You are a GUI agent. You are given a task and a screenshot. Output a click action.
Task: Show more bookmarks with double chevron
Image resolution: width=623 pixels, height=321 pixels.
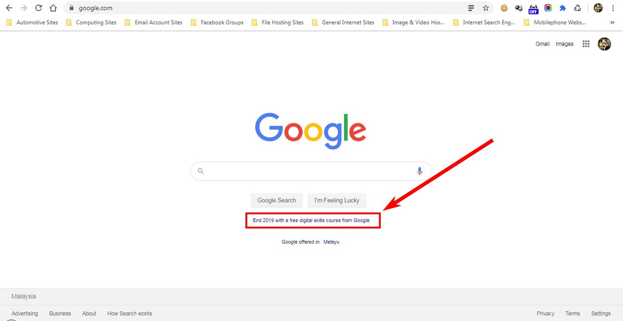(612, 22)
